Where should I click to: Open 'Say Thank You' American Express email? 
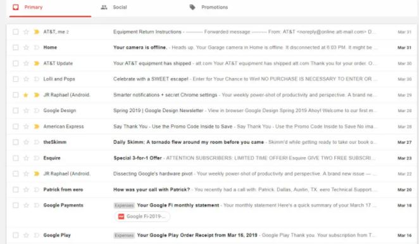tap(173, 126)
